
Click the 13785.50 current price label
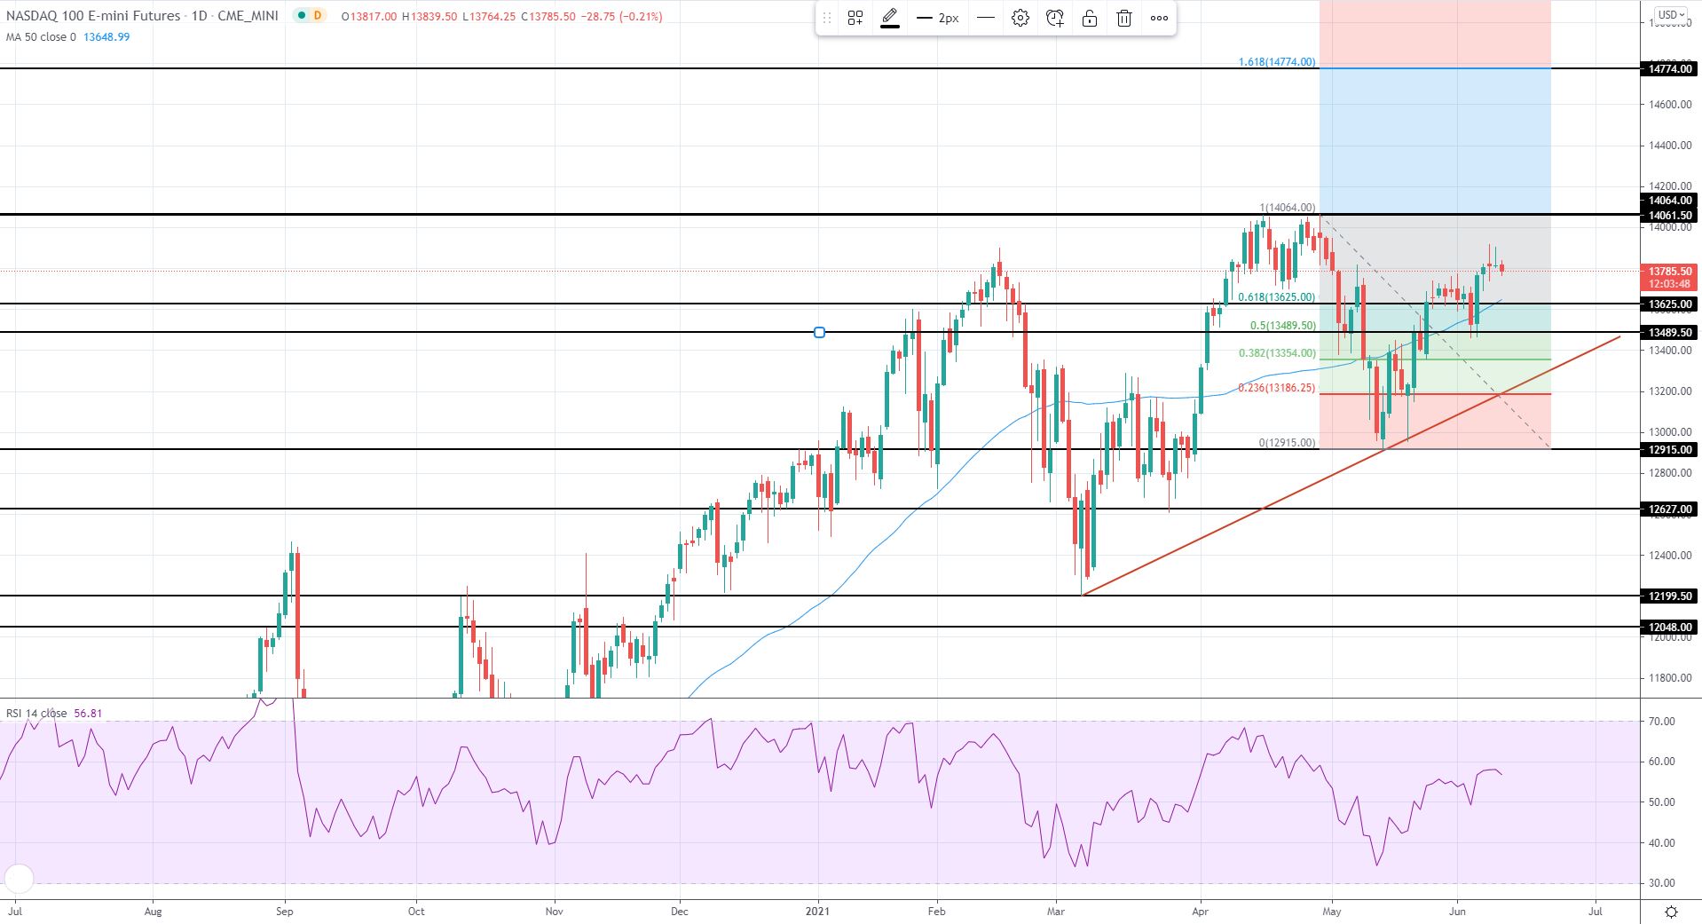(1670, 271)
